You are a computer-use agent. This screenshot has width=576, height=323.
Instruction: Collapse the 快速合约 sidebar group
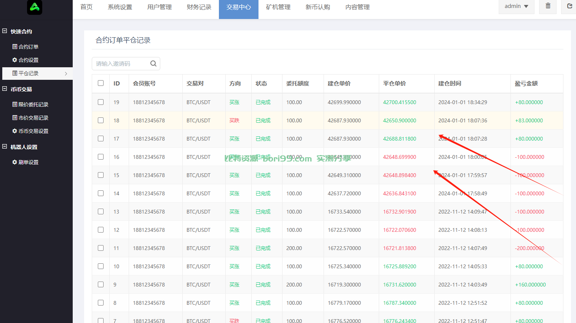coord(5,31)
